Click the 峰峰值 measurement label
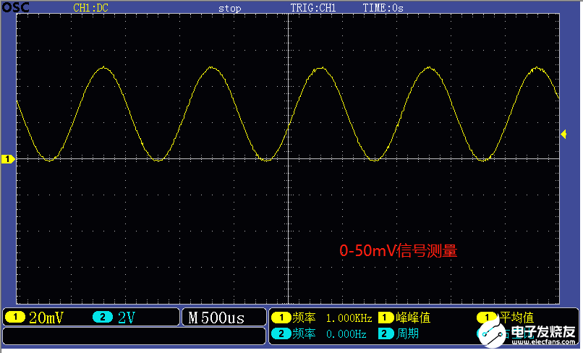583x353 pixels. click(x=413, y=318)
